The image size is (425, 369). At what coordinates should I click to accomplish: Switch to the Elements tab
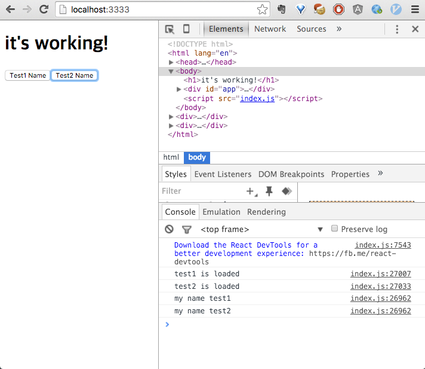click(226, 29)
